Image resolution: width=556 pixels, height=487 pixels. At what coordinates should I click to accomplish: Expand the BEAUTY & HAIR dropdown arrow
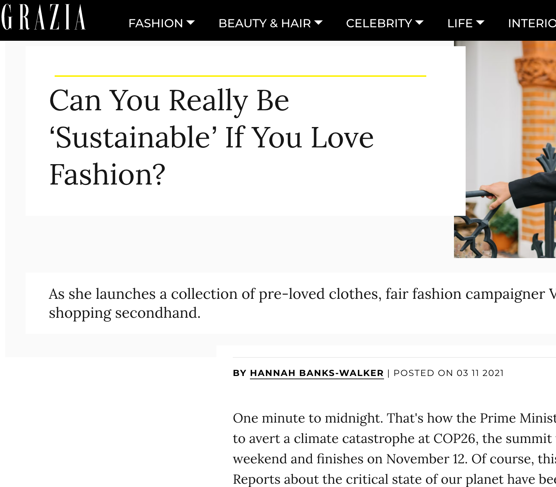click(x=318, y=23)
